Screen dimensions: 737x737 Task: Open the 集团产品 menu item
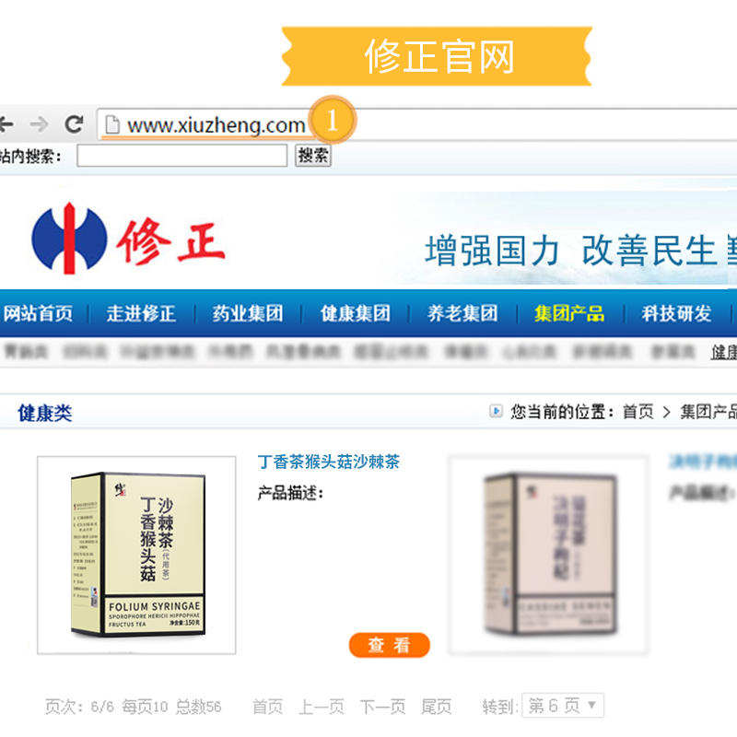coord(569,313)
